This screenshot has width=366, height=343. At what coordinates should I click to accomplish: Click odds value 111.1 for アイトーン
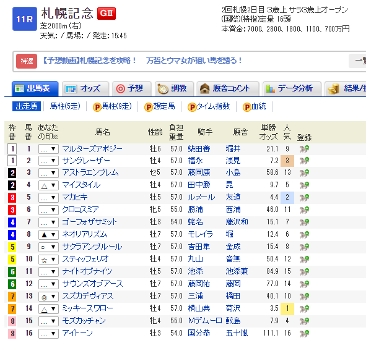click(x=271, y=333)
